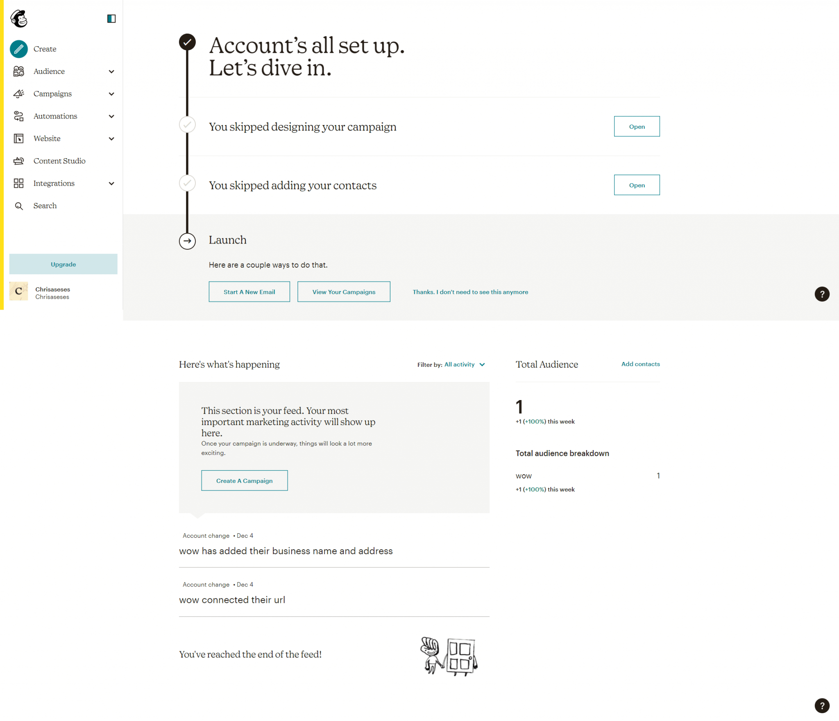Click Start A New Email button
This screenshot has height=721, width=839.
(249, 291)
